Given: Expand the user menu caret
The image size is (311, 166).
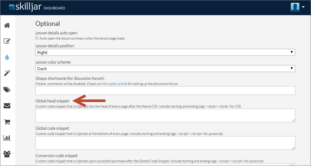Looking at the screenshot, I should point(303,7).
